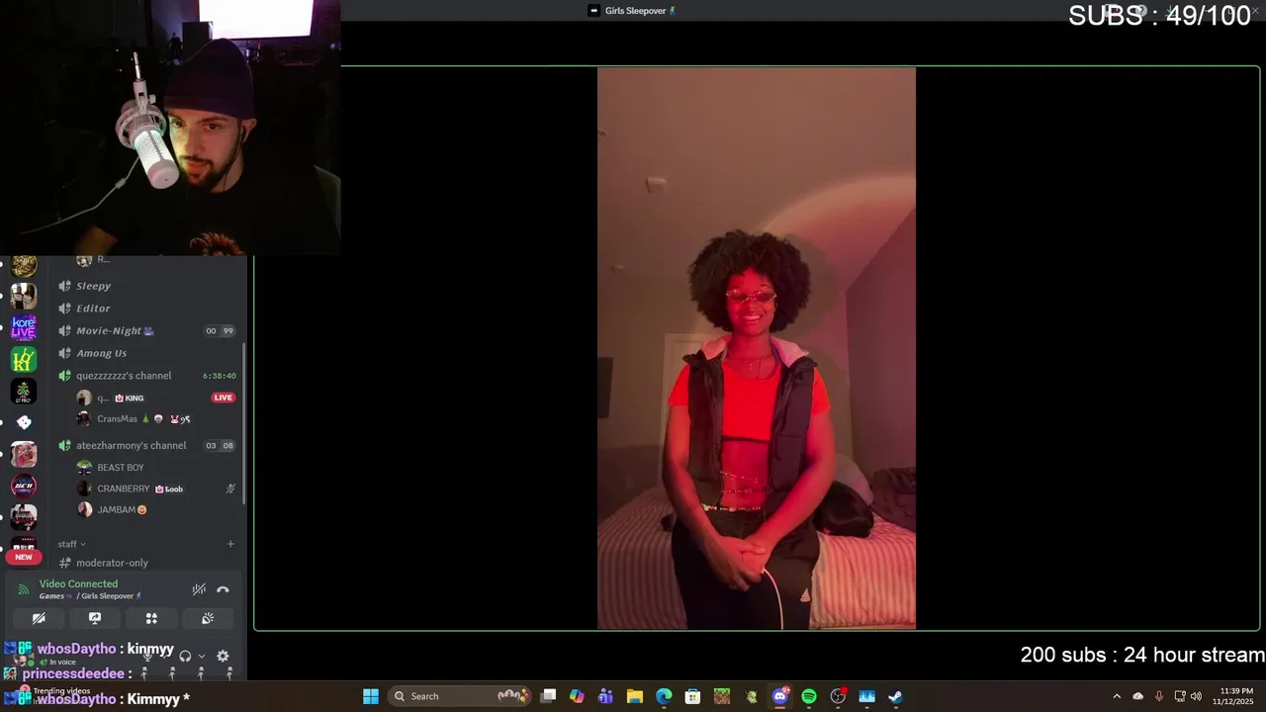Open the green KY server icon
The width and height of the screenshot is (1266, 712).
pyautogui.click(x=24, y=359)
